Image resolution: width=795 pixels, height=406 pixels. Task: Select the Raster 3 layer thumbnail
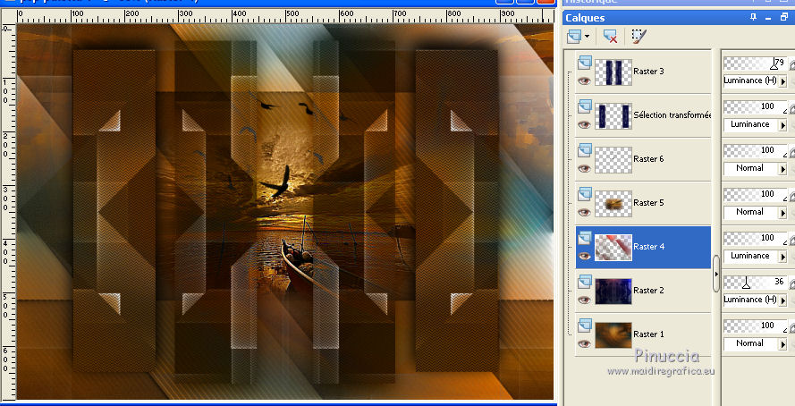point(613,72)
